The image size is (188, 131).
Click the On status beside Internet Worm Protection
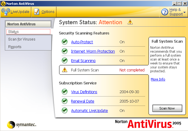pyautogui.click(x=122, y=51)
